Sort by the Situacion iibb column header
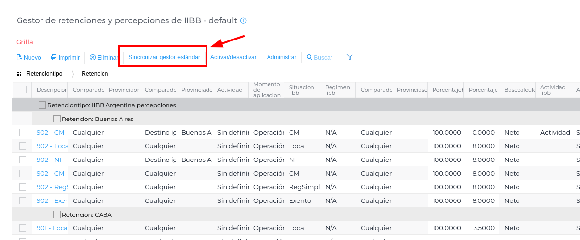The image size is (580, 240). click(301, 90)
